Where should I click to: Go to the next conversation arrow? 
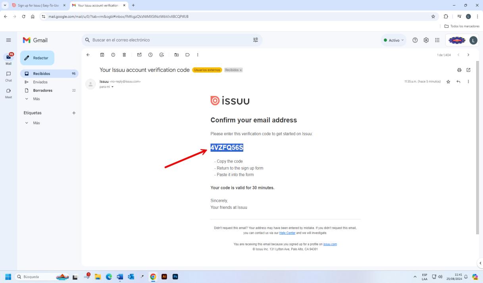468,55
